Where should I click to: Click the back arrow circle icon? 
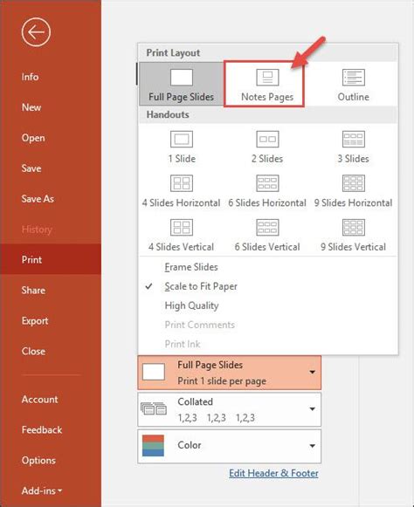(x=36, y=32)
